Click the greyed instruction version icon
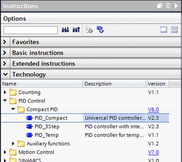Image resolution: width=182 pixels, height=162 pixels. pyautogui.click(x=89, y=30)
